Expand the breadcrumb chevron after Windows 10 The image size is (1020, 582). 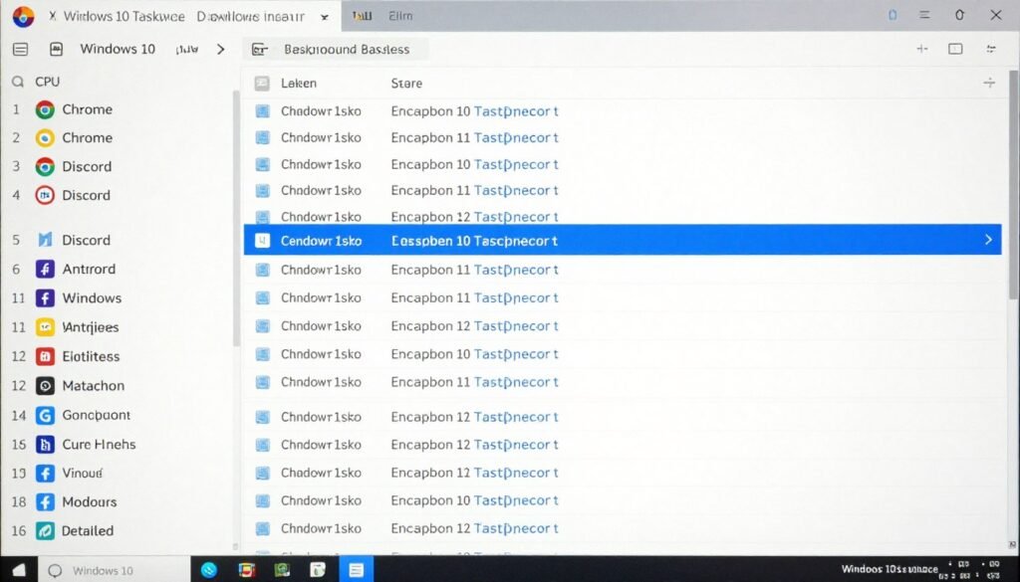pyautogui.click(x=219, y=48)
